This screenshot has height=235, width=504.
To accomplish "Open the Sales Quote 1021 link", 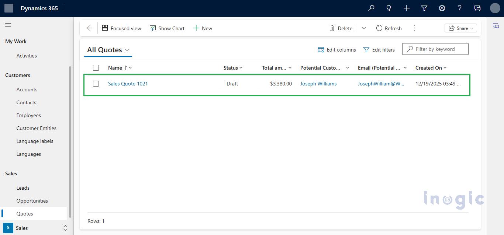I will pyautogui.click(x=128, y=84).
